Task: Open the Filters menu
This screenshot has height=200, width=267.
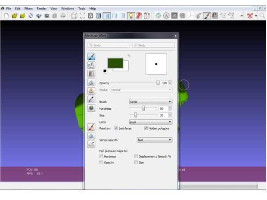Action: [x=28, y=9]
